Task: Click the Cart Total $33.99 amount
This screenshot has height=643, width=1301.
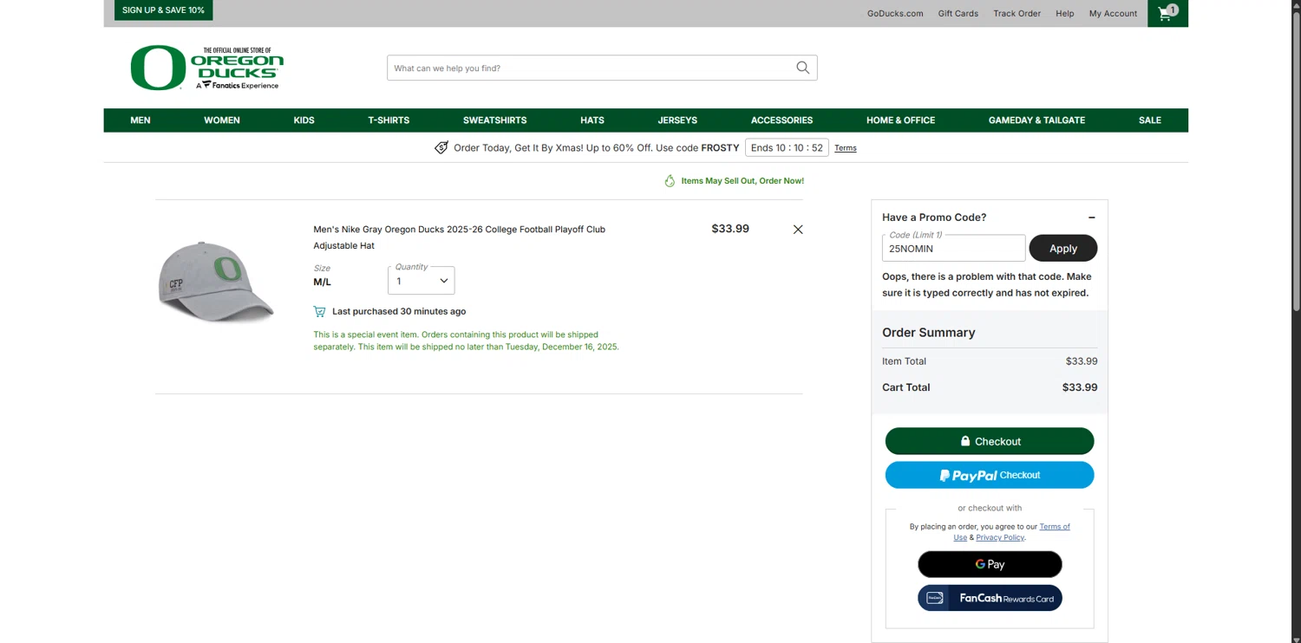Action: (1080, 387)
